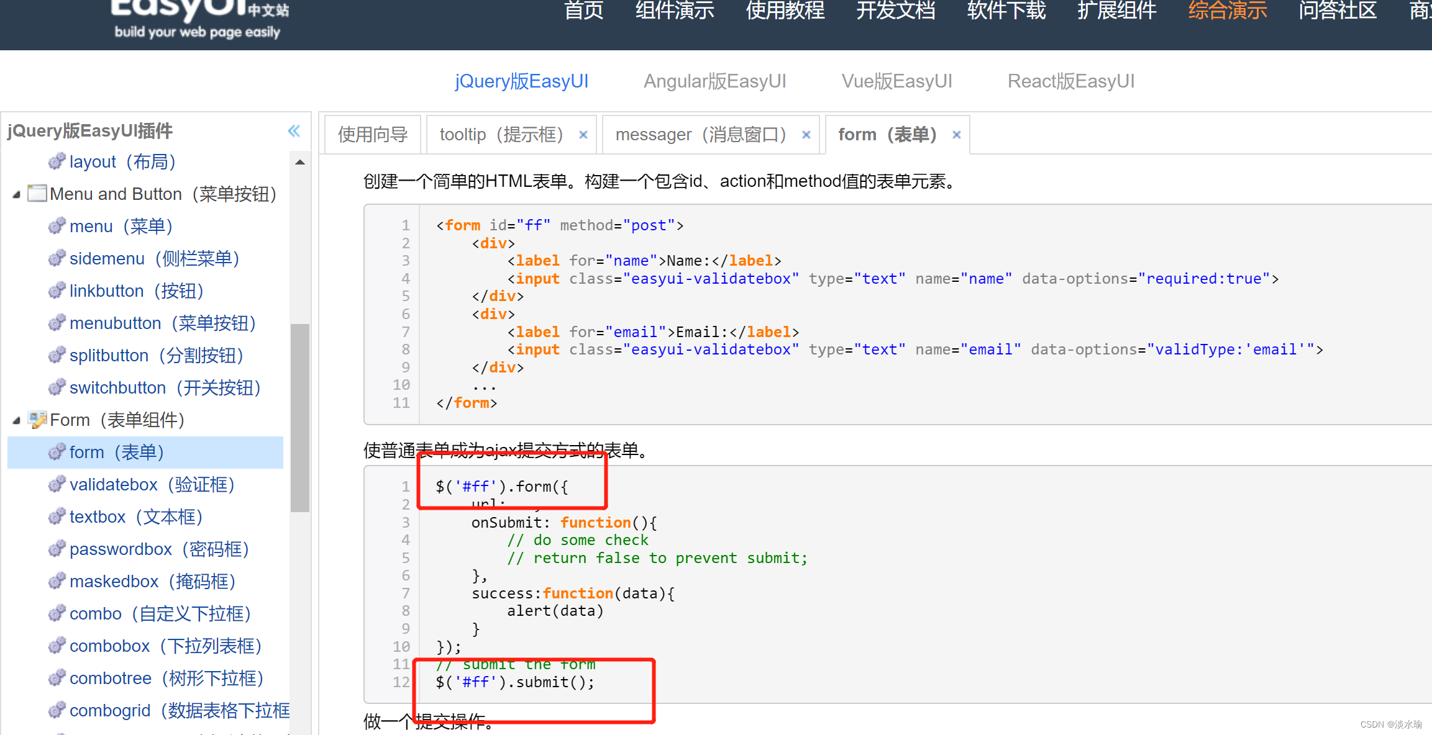Viewport: 1432px width, 735px height.
Task: Collapse the Form（表单组件）tree node
Action: [x=17, y=420]
